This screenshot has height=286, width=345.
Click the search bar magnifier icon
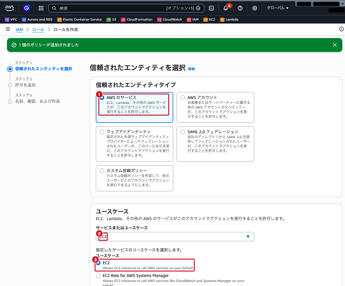(x=54, y=8)
